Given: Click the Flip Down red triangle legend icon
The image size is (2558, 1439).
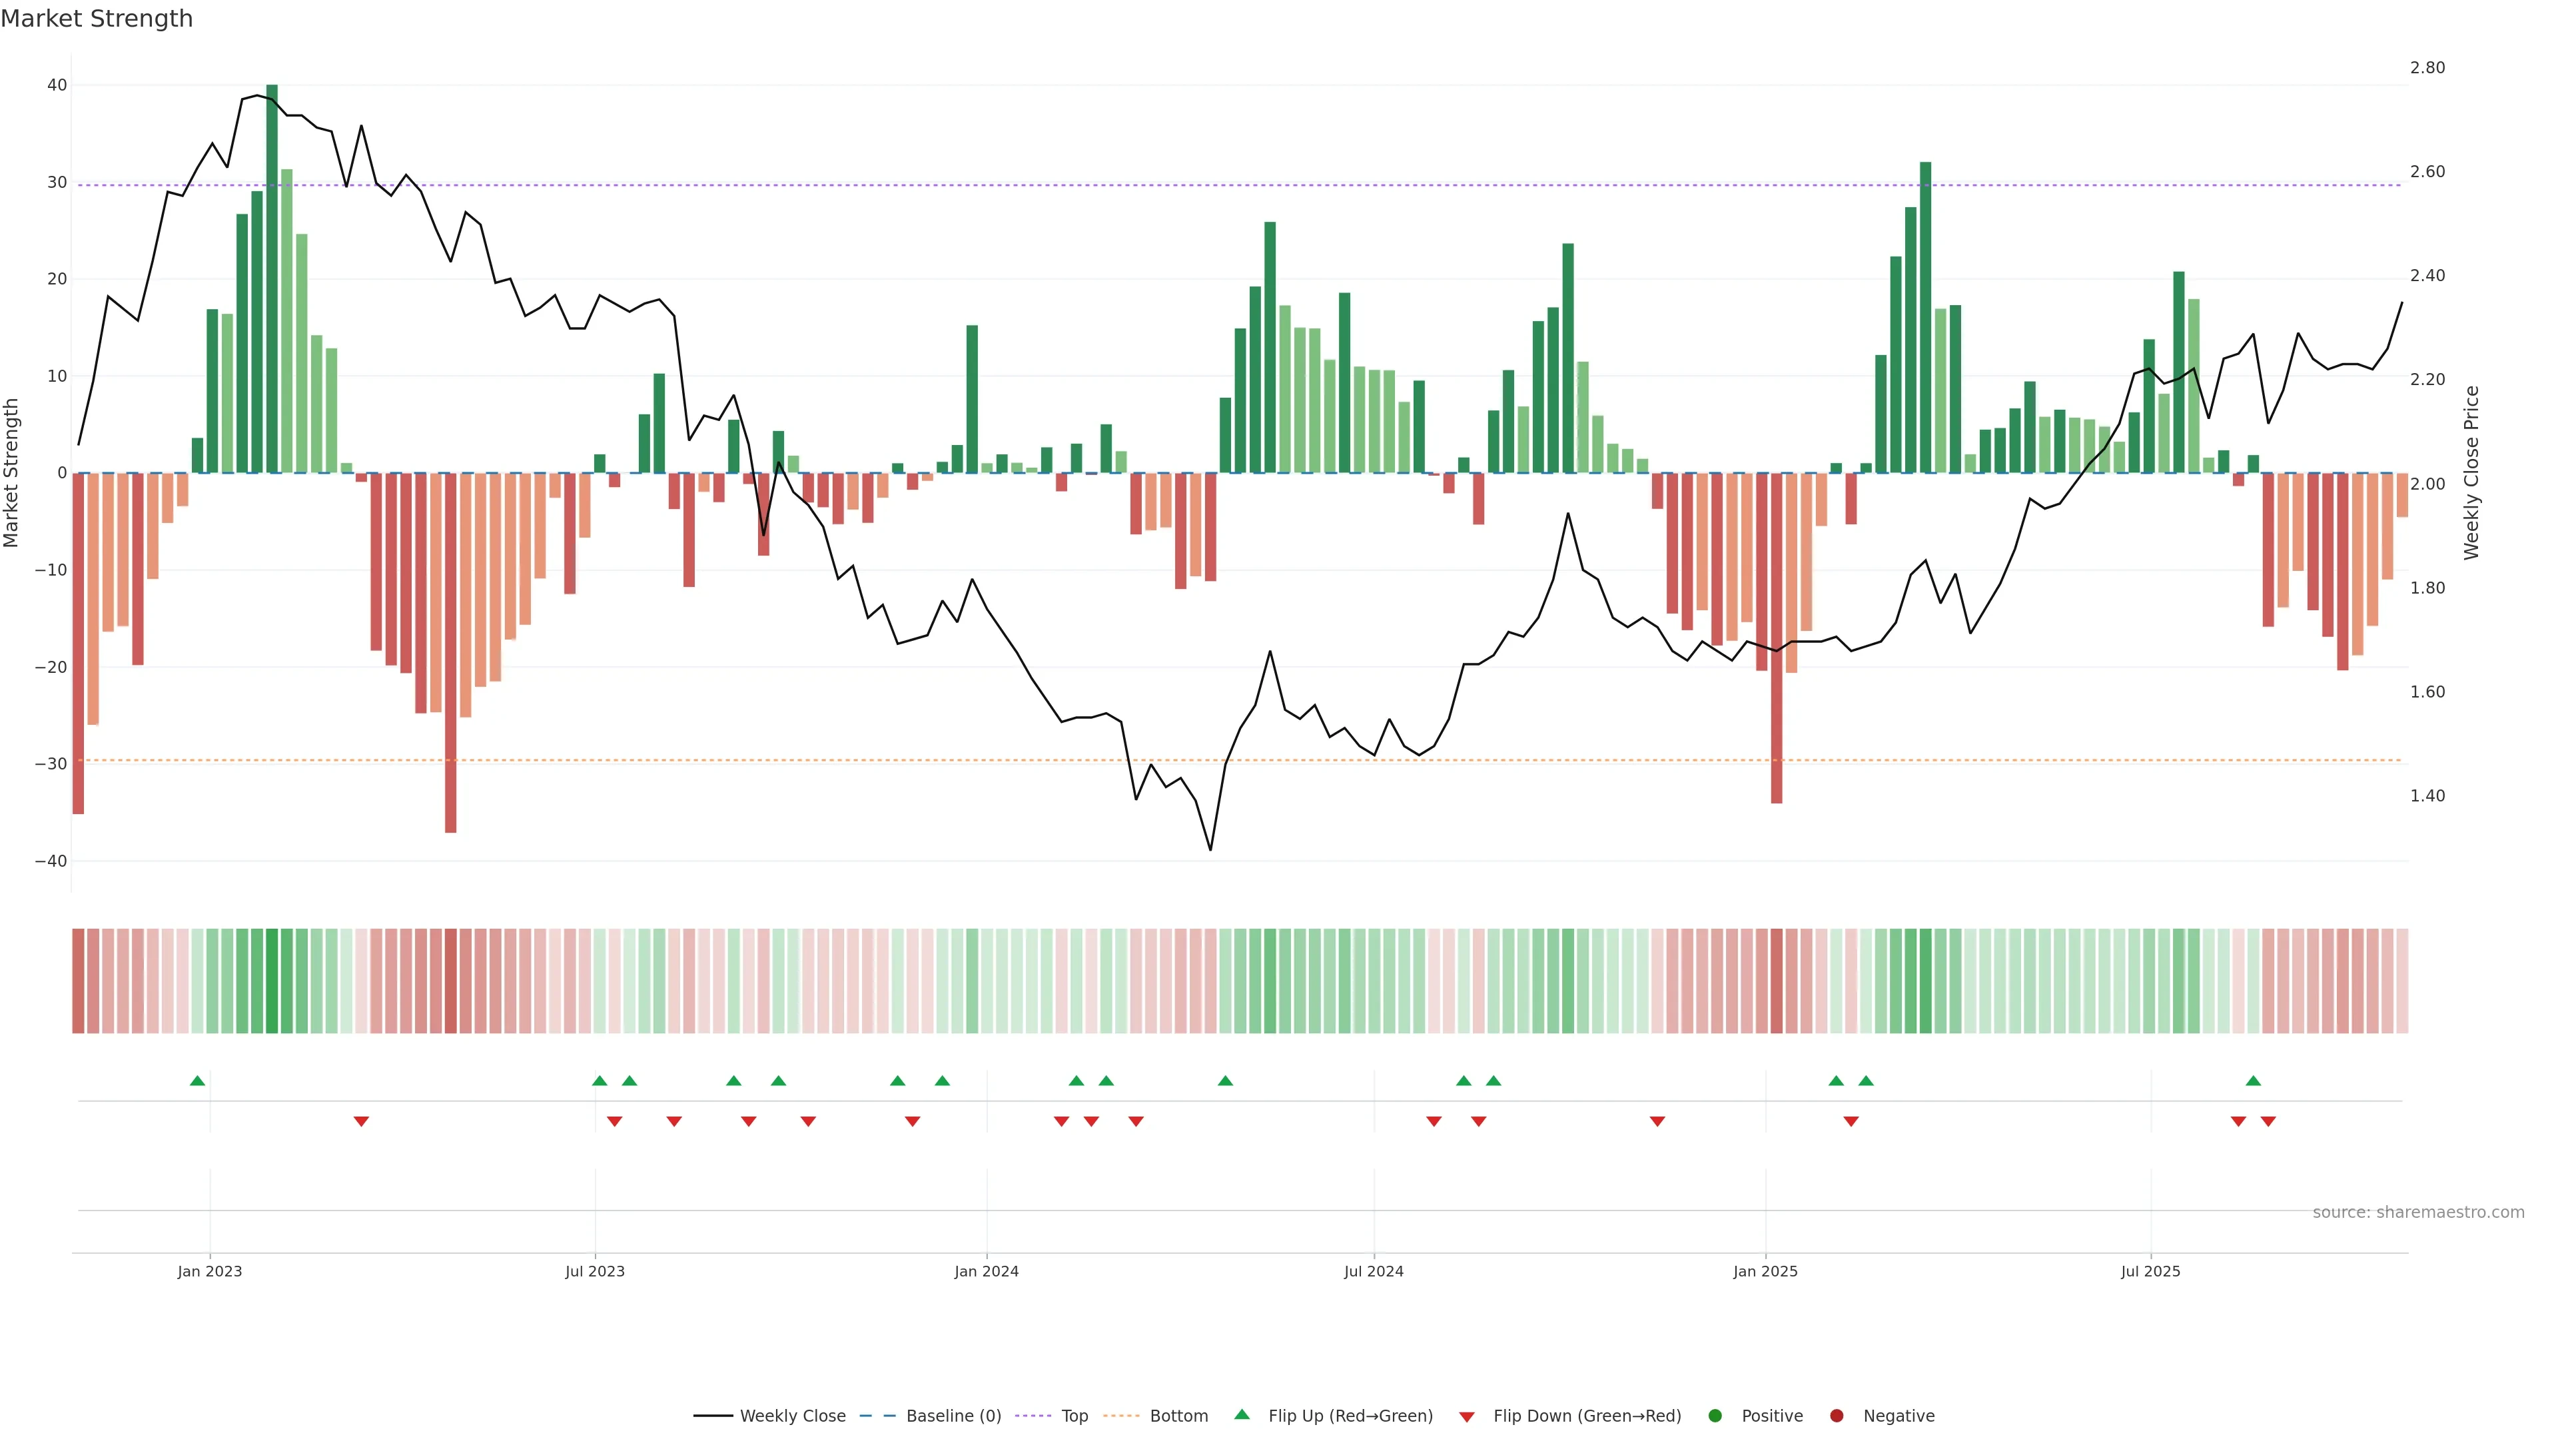Looking at the screenshot, I should [x=1467, y=1416].
